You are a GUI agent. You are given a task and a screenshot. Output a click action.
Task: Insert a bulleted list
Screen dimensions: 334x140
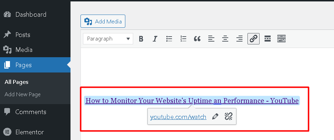point(169,39)
